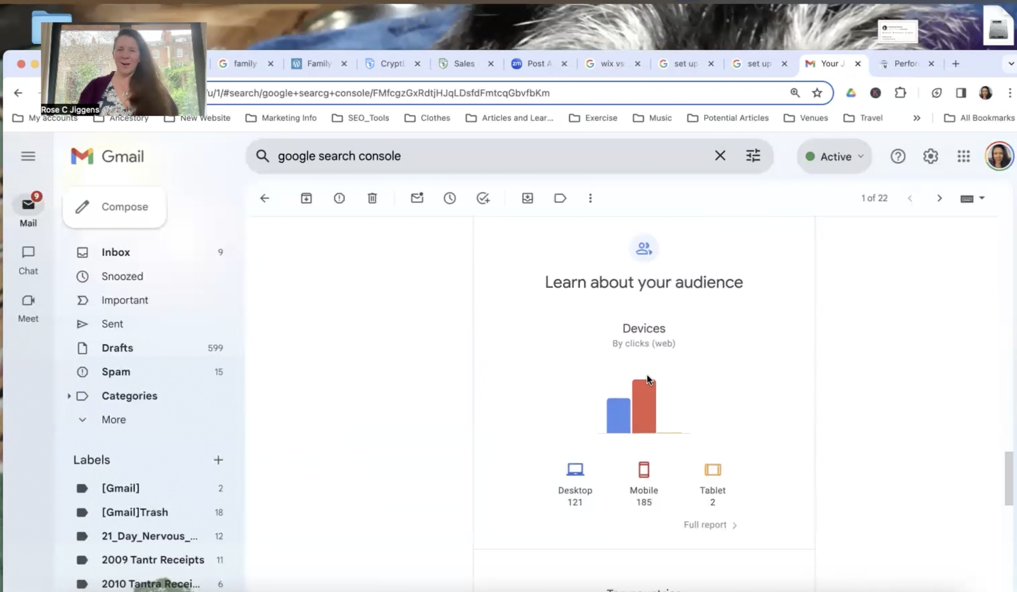The height and width of the screenshot is (592, 1017).
Task: Collapse the More section in sidebar
Action: 82,419
